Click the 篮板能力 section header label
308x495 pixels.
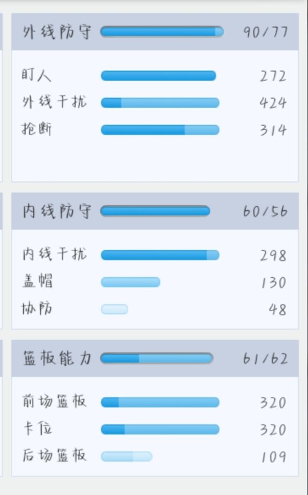(57, 358)
